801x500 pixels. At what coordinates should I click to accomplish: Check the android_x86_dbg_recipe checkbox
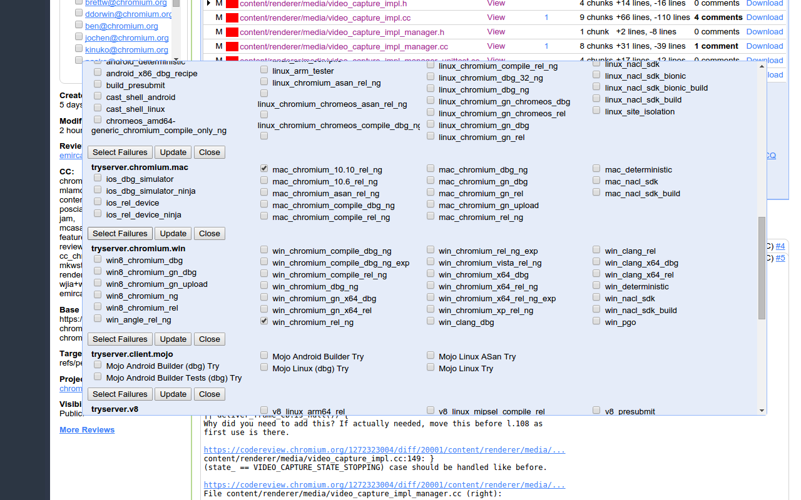[x=98, y=72]
